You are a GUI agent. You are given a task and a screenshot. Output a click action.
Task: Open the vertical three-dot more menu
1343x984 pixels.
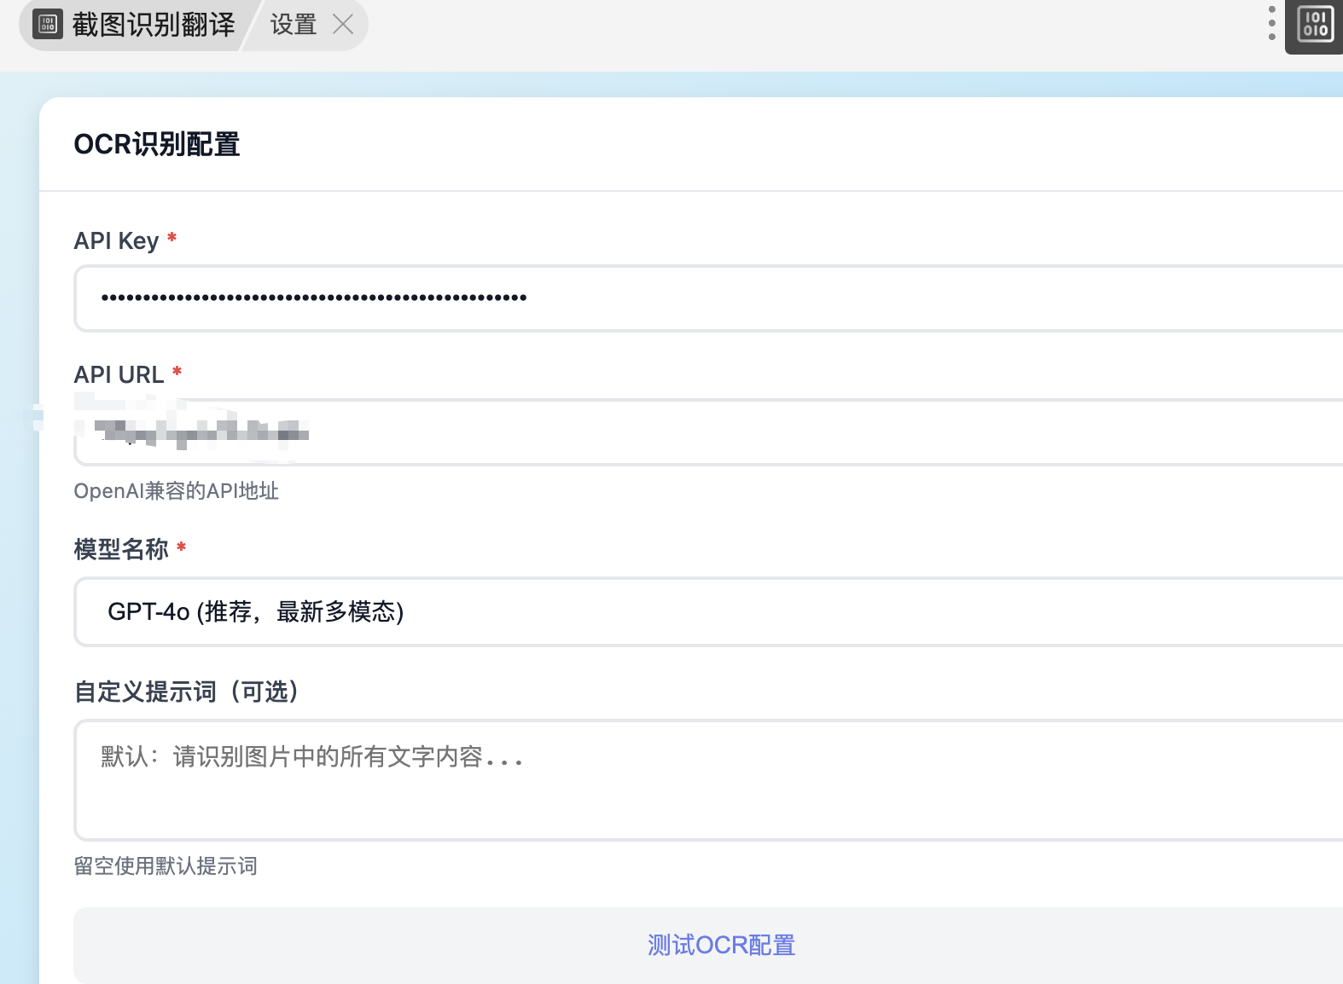1271,23
